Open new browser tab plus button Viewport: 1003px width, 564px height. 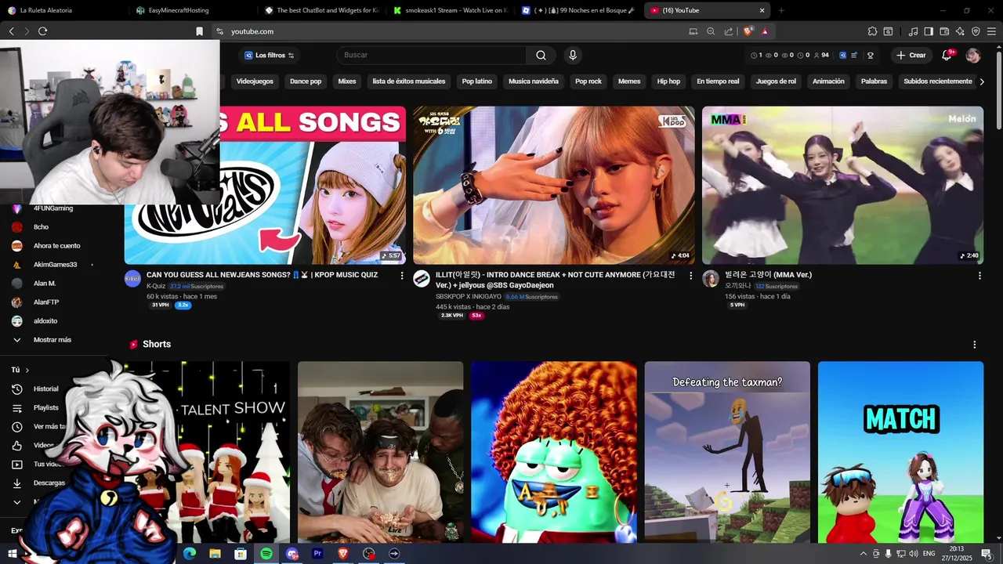(x=781, y=10)
